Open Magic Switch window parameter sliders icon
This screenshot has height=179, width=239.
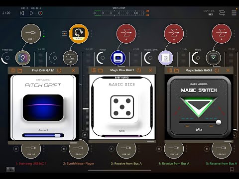(x=170, y=71)
